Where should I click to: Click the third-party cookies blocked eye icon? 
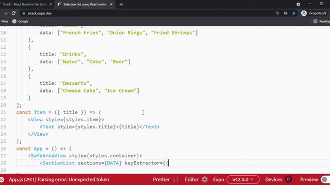(286, 13)
